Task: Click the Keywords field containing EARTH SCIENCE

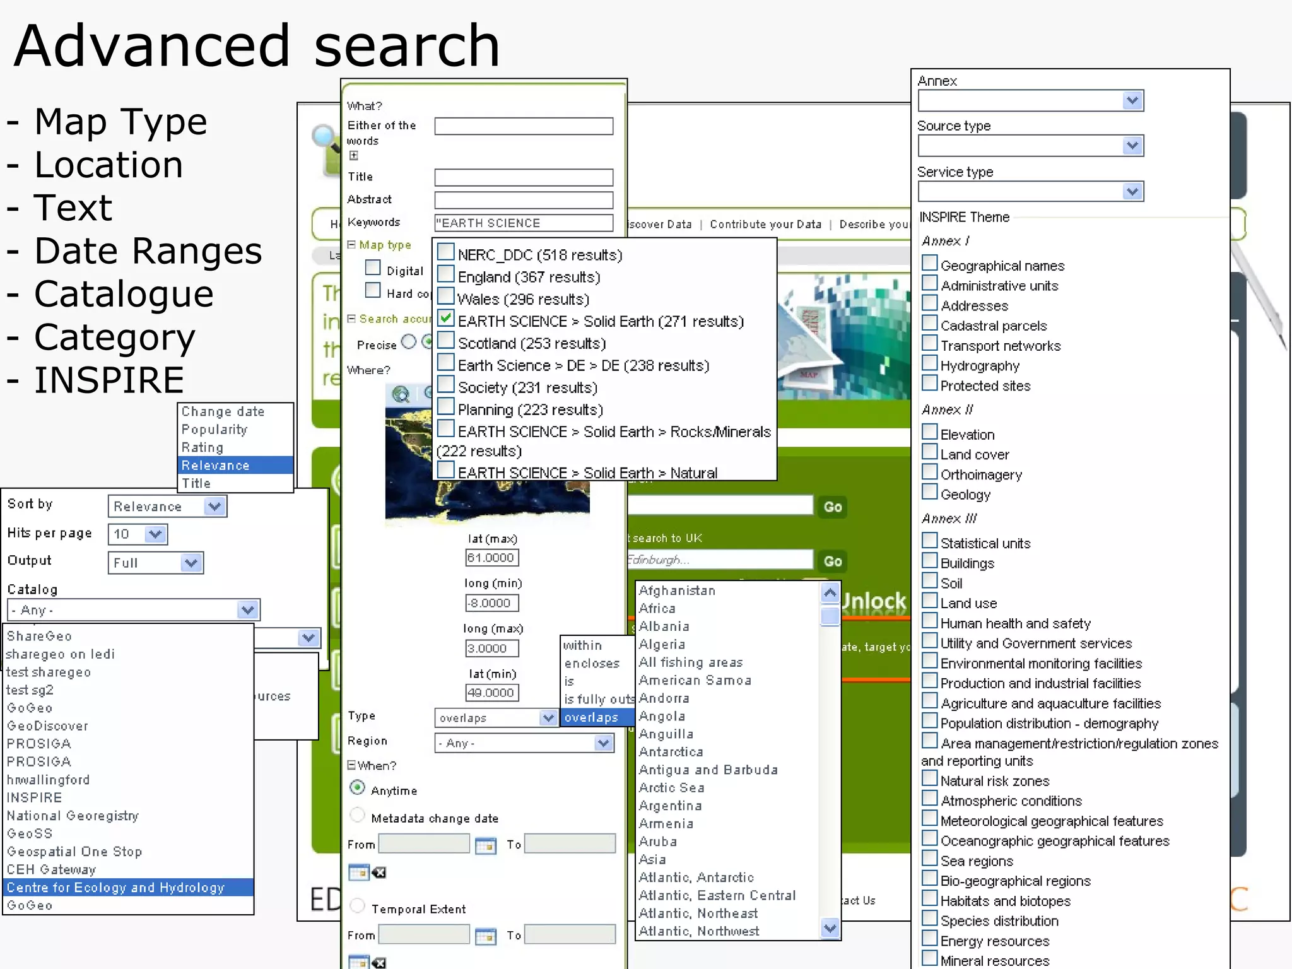Action: tap(524, 223)
